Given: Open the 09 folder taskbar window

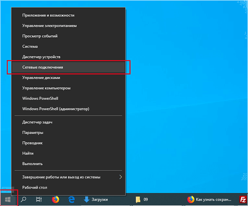Looking at the screenshot, I should coord(142,200).
